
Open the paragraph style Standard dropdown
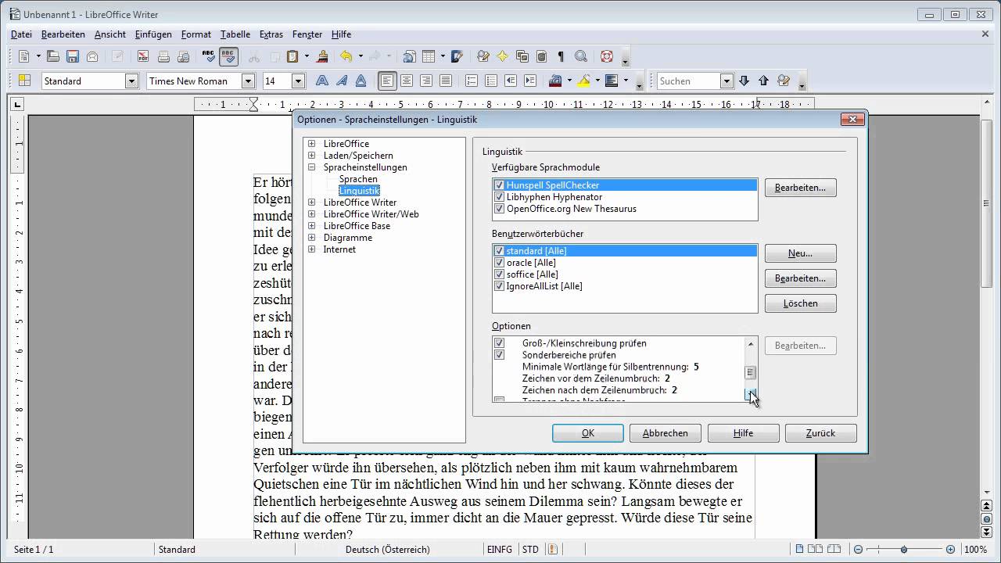point(131,81)
